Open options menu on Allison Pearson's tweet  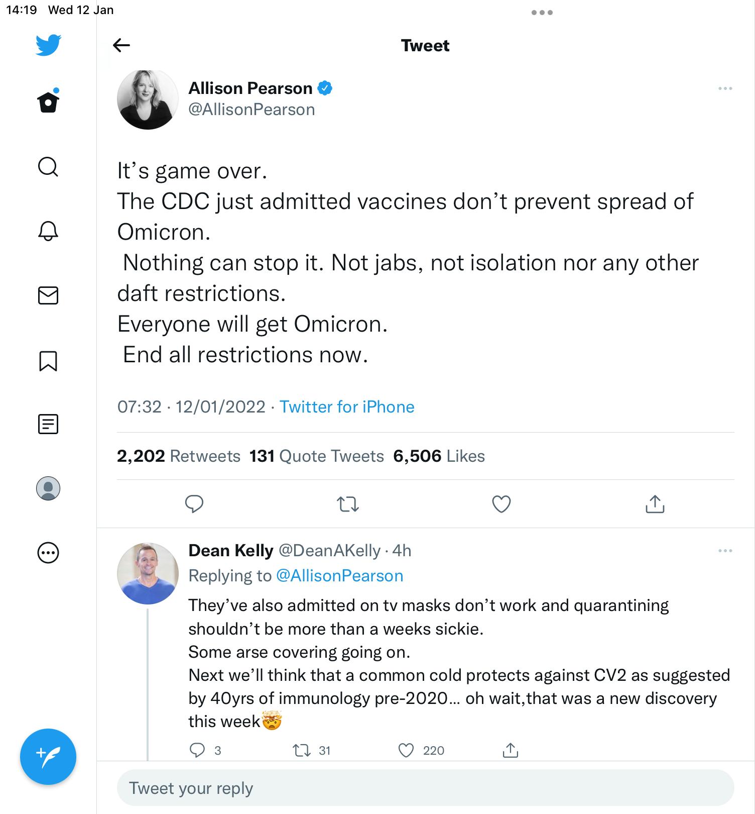pyautogui.click(x=725, y=88)
